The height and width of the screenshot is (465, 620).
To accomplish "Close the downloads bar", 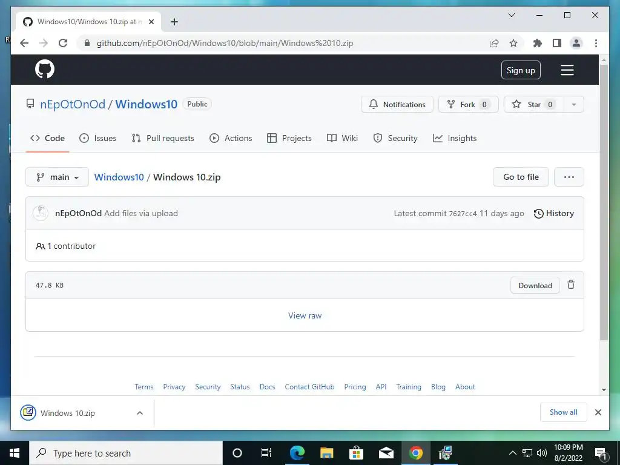I will click(598, 412).
